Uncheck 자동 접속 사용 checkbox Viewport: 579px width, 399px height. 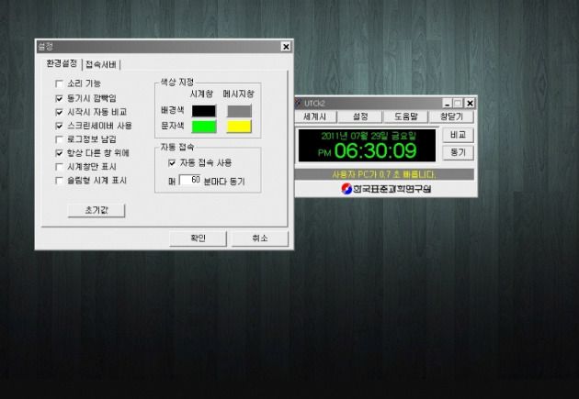click(x=172, y=163)
